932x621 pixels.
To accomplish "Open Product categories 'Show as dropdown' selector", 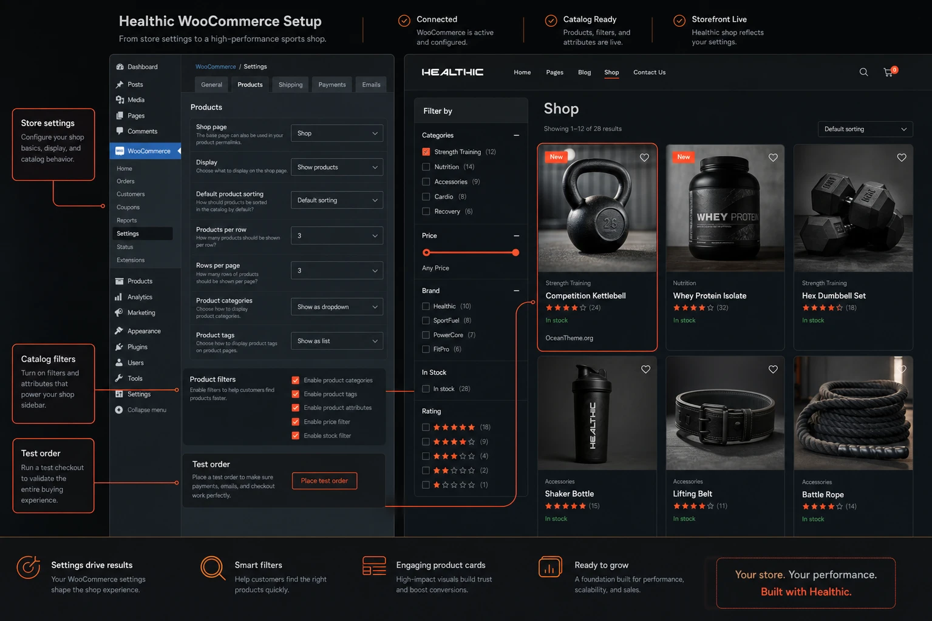I will point(337,307).
